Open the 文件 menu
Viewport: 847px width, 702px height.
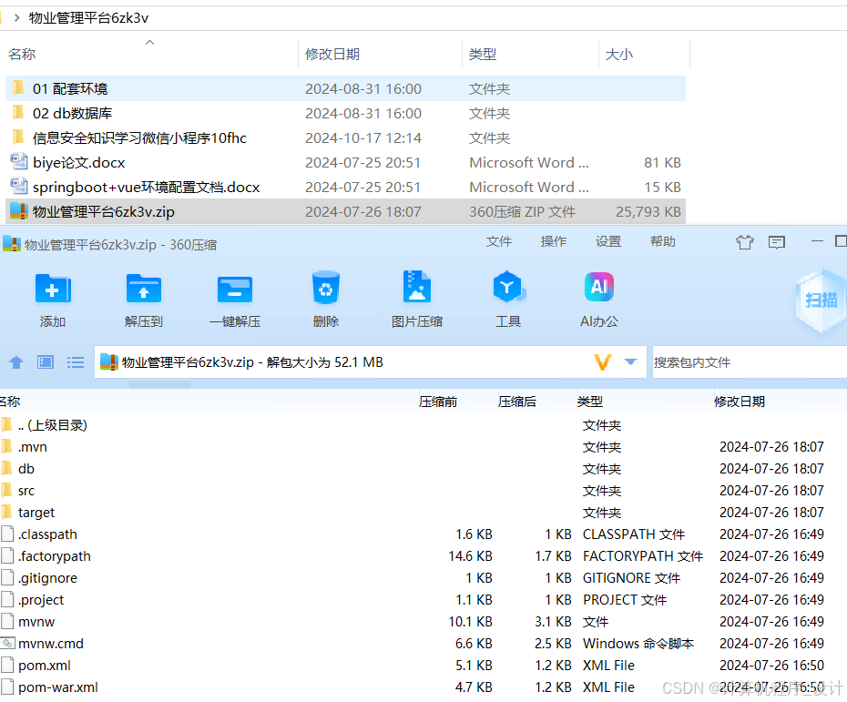(x=499, y=242)
